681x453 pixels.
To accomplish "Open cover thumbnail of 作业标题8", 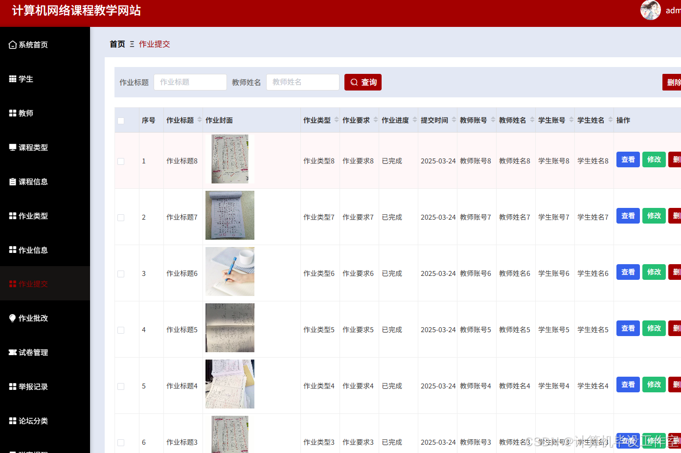I will [x=230, y=159].
